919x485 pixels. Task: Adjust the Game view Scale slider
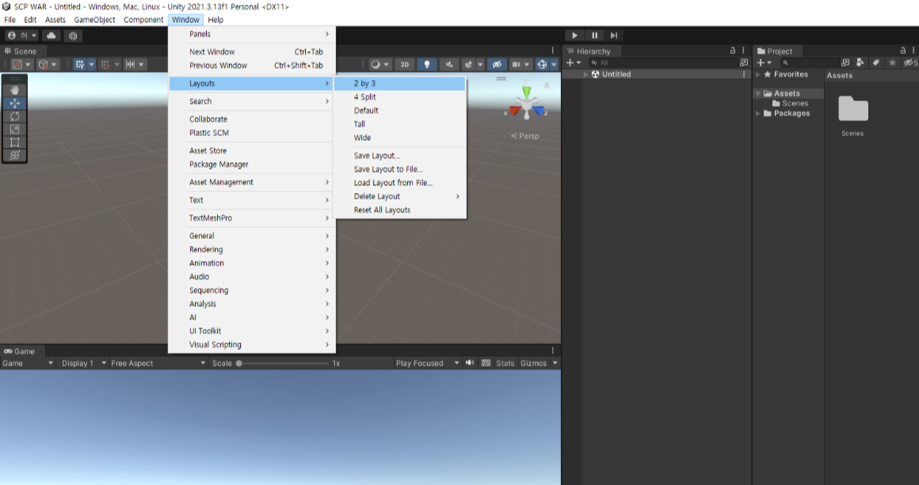tap(284, 363)
